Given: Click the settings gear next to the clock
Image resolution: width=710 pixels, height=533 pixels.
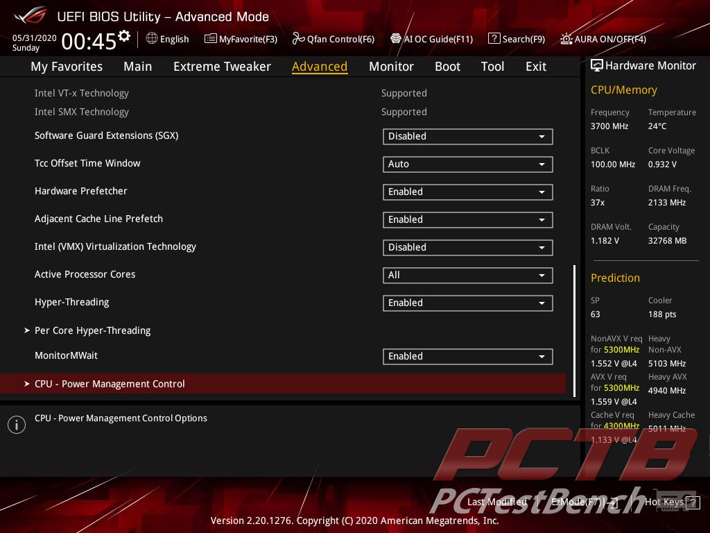Looking at the screenshot, I should (x=124, y=36).
